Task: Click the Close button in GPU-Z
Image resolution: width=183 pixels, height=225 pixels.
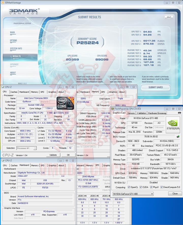Action: click(x=175, y=194)
